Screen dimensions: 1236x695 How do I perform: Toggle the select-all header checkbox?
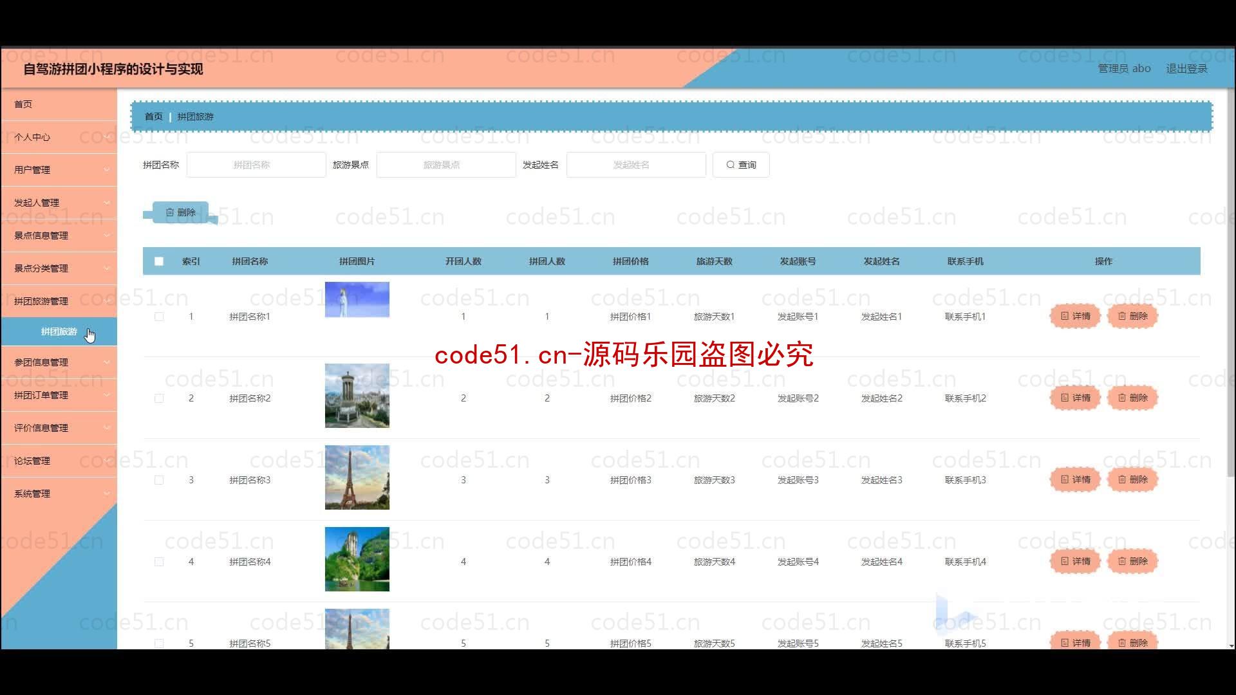tap(159, 261)
